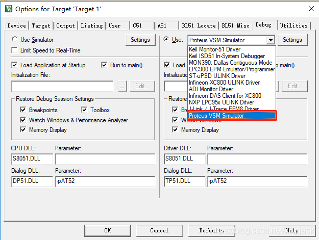Toggle right-side Load Application checkbox

(x=167, y=65)
